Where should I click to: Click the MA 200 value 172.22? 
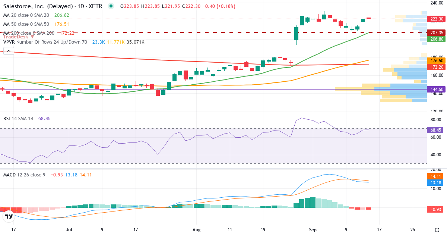point(67,33)
